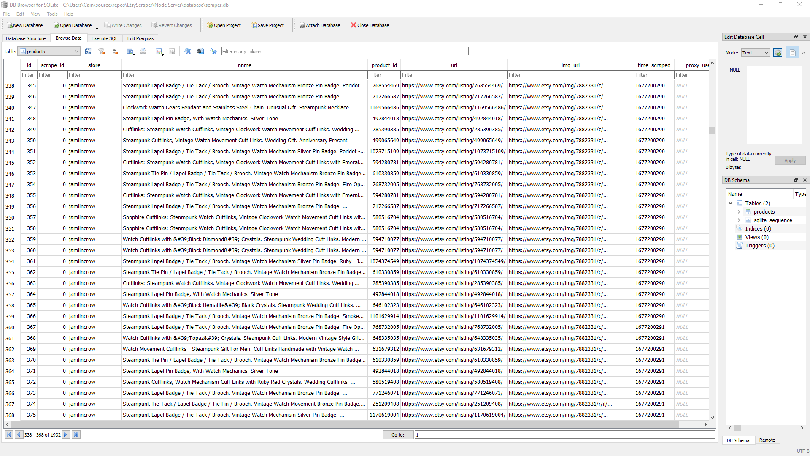Open the New Database dialog

(24, 25)
